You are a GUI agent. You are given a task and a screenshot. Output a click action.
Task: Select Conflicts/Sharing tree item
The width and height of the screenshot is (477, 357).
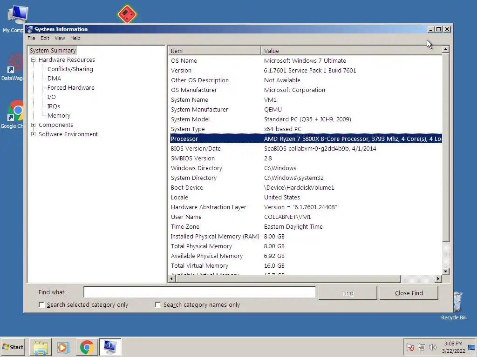[70, 69]
